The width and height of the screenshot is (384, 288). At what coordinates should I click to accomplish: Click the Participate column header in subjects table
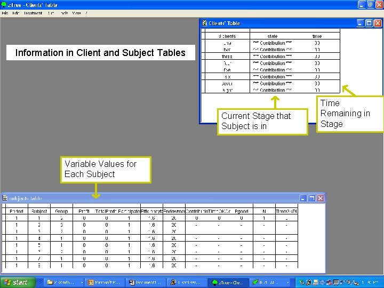(x=129, y=211)
